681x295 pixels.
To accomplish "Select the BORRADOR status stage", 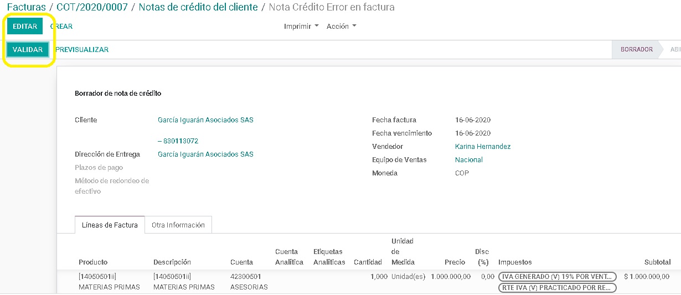I will click(636, 49).
